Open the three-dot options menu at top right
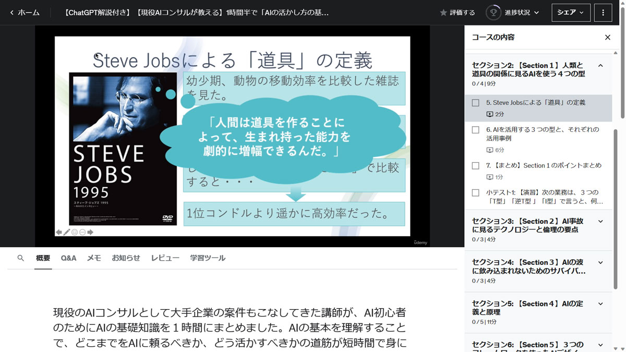The width and height of the screenshot is (626, 352). tap(603, 12)
